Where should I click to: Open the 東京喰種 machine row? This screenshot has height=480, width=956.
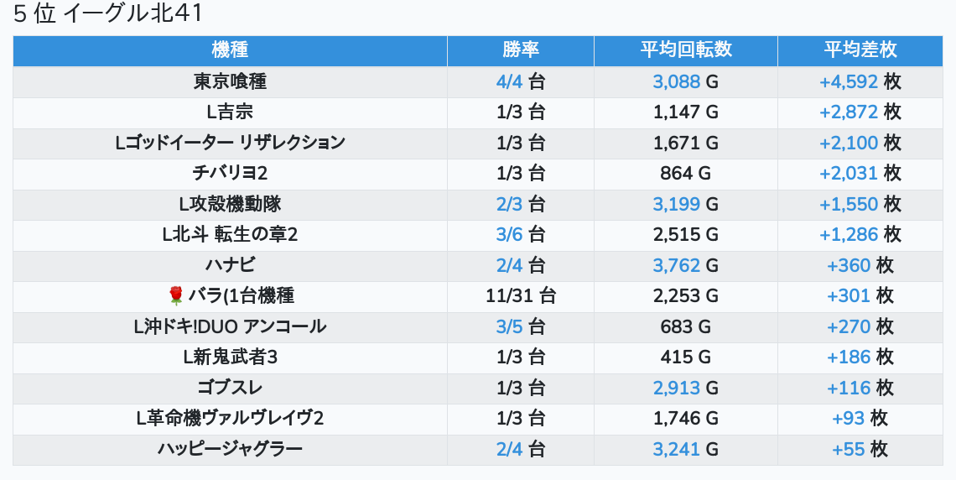click(x=230, y=81)
